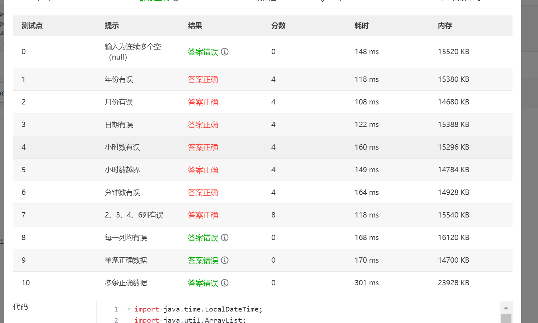
Task: Click the 160 ms time value
Action: [x=367, y=147]
